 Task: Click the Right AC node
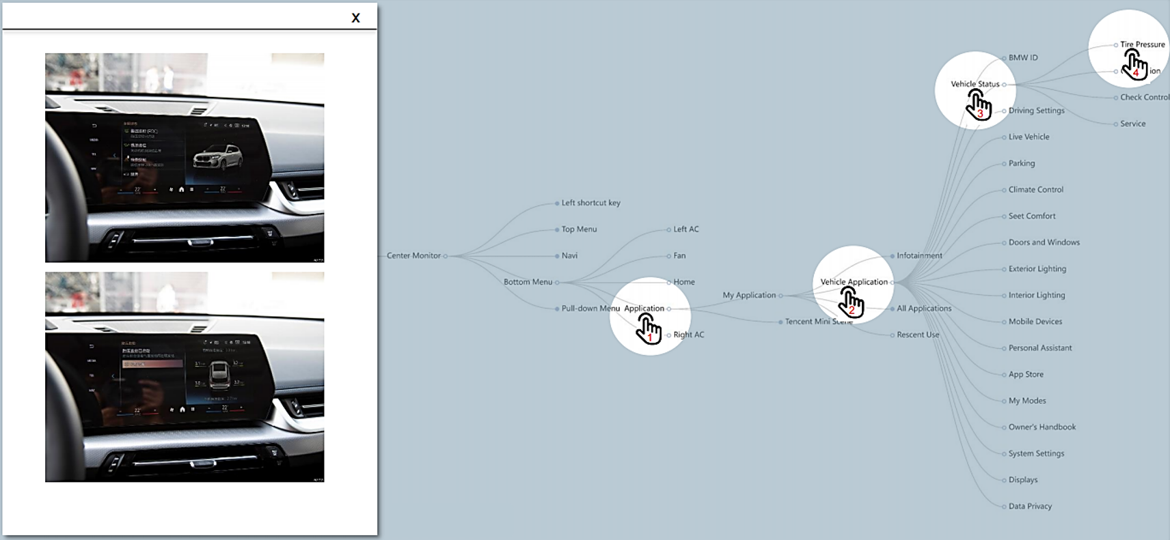click(688, 335)
